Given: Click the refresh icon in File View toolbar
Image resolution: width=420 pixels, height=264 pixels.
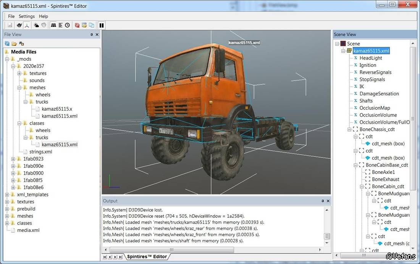Looking at the screenshot, I should click(7, 43).
